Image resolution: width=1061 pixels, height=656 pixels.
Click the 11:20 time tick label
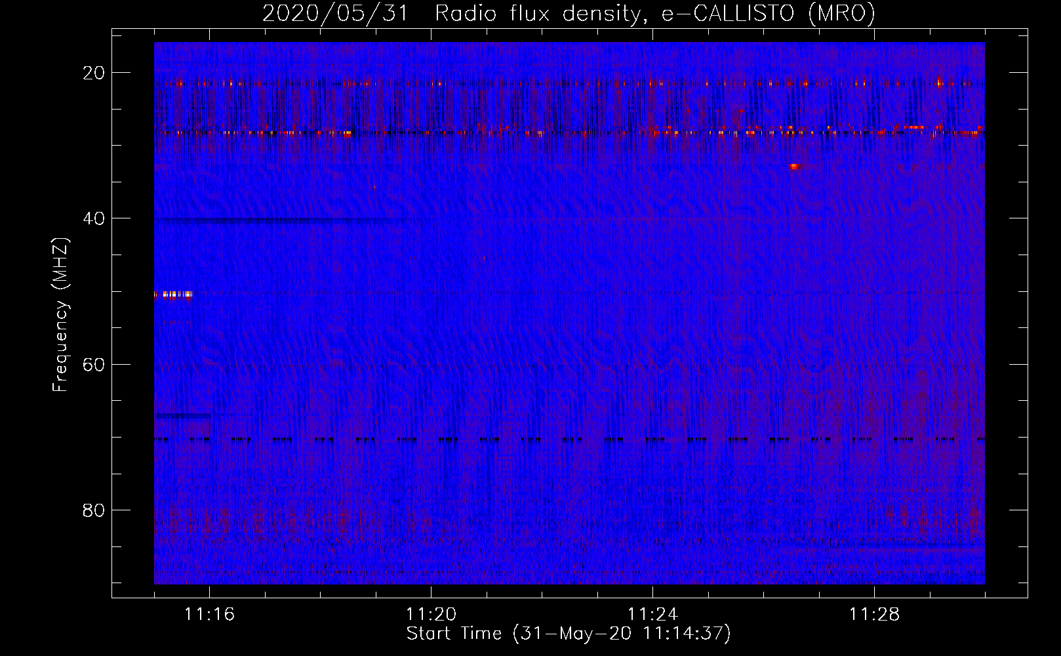click(x=431, y=615)
